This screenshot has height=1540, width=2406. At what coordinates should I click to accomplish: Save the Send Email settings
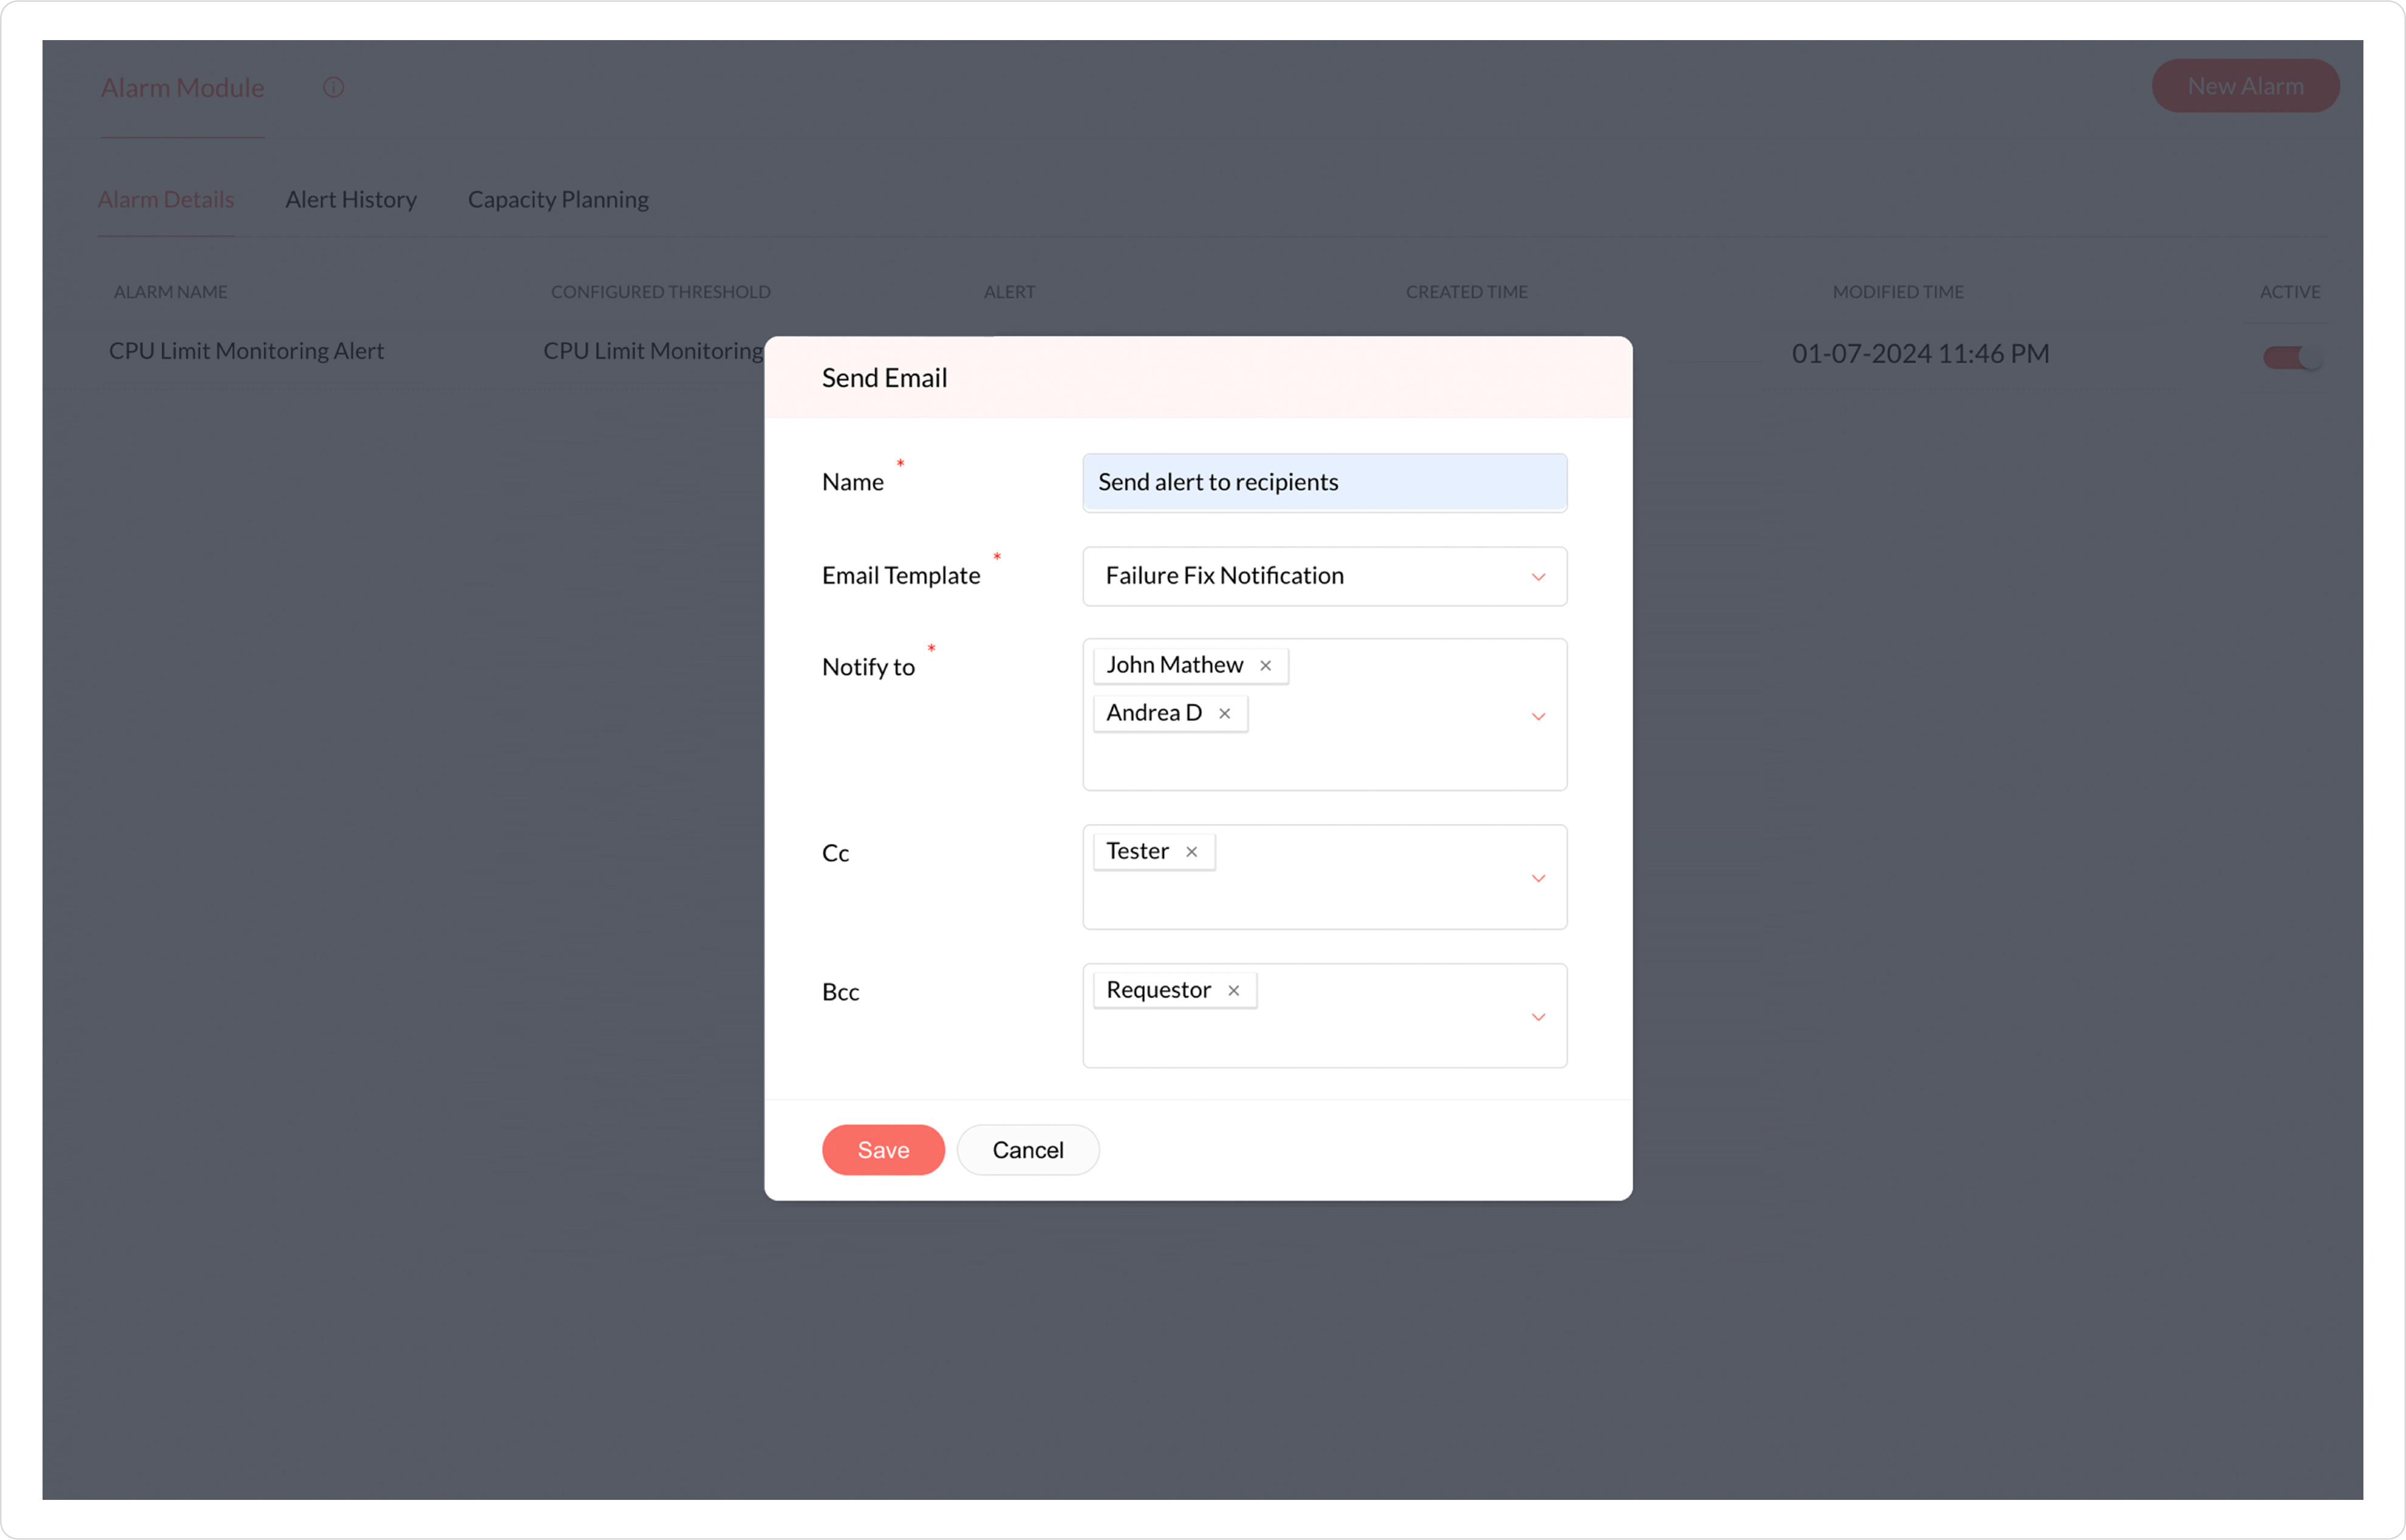coord(883,1150)
